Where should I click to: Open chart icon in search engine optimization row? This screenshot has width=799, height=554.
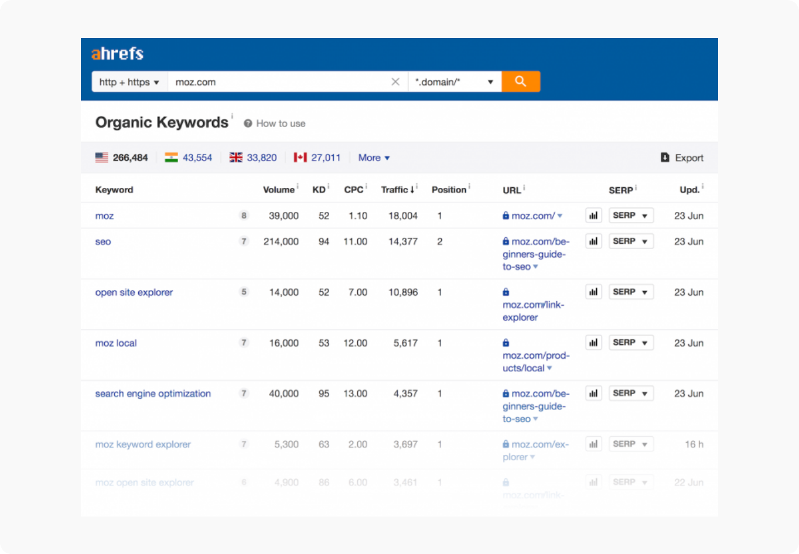593,394
